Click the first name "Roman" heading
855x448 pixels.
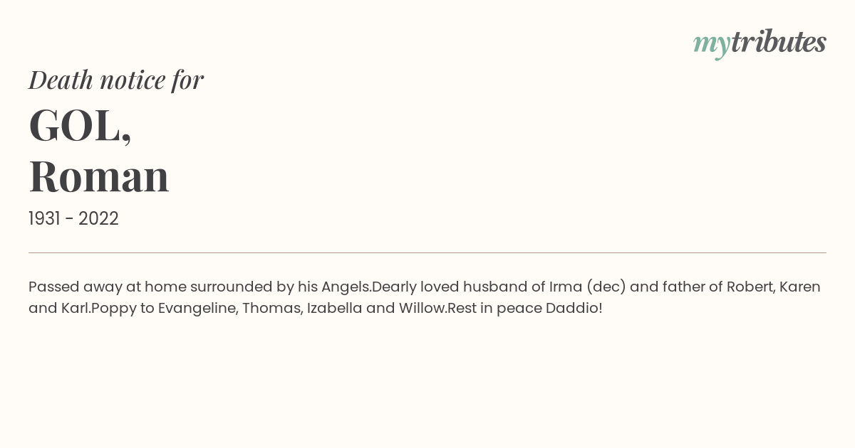(x=99, y=176)
